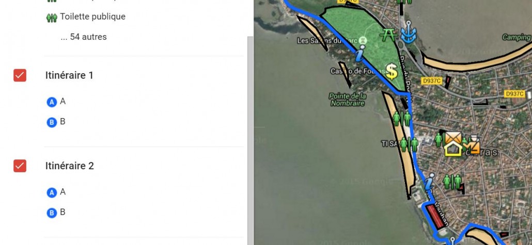
Task: Click the toilet icon next to Toilette publique
Action: click(52, 18)
